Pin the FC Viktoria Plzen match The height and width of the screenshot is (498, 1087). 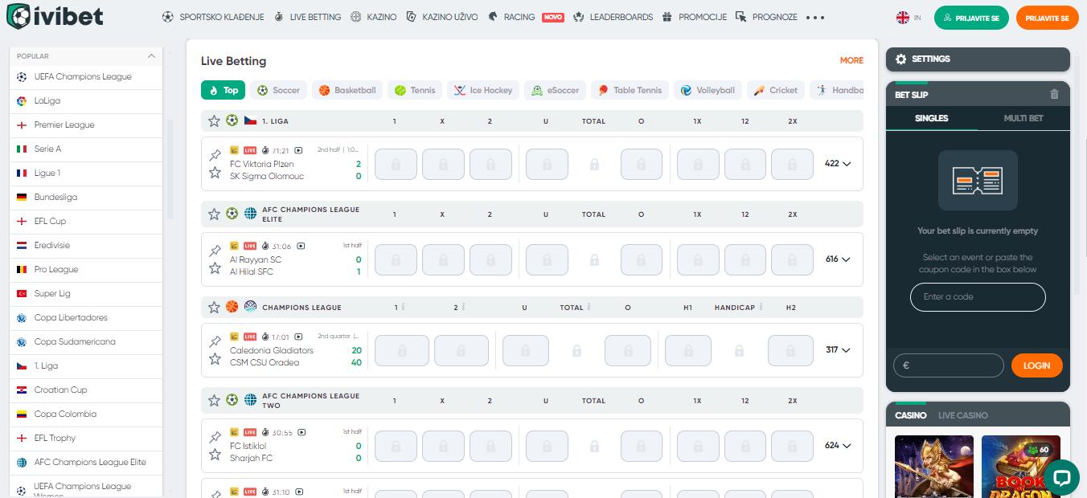[215, 155]
